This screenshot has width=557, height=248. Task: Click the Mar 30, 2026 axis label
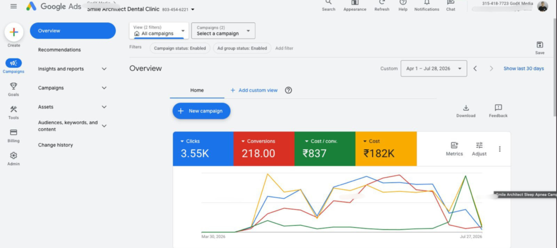[x=213, y=236]
